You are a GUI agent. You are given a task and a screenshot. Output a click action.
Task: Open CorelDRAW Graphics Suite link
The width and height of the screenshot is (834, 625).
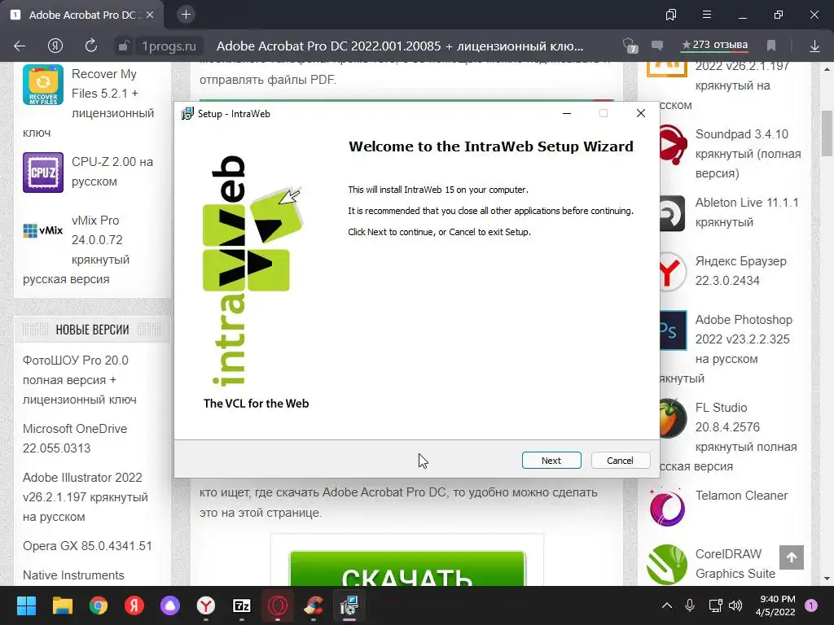(x=735, y=564)
